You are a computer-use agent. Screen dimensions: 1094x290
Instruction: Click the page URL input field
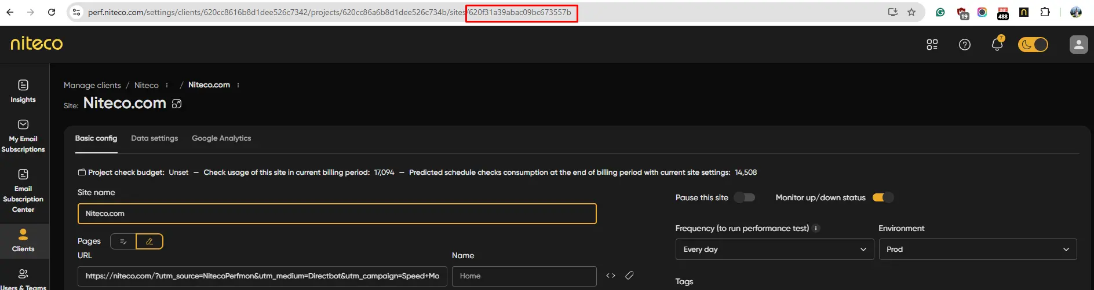pos(262,276)
